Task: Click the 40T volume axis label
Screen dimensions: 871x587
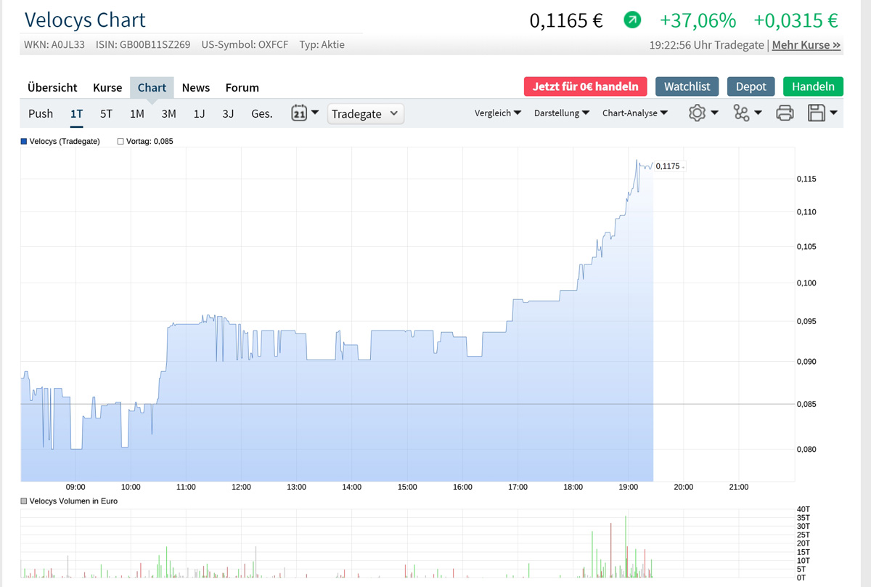Action: coord(803,509)
